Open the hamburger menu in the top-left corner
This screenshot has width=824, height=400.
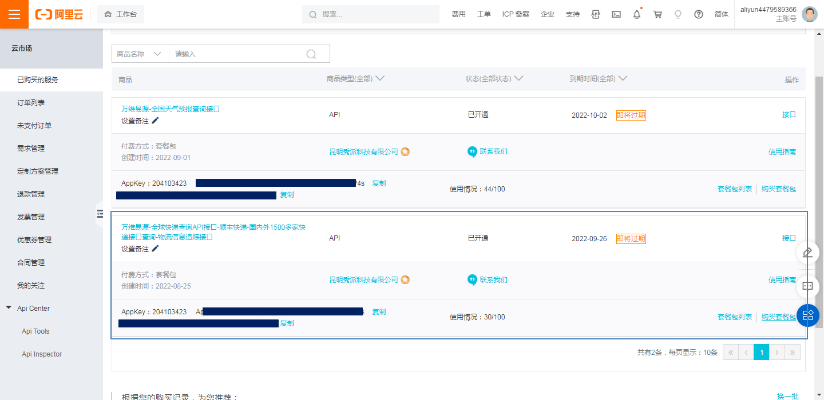[14, 14]
